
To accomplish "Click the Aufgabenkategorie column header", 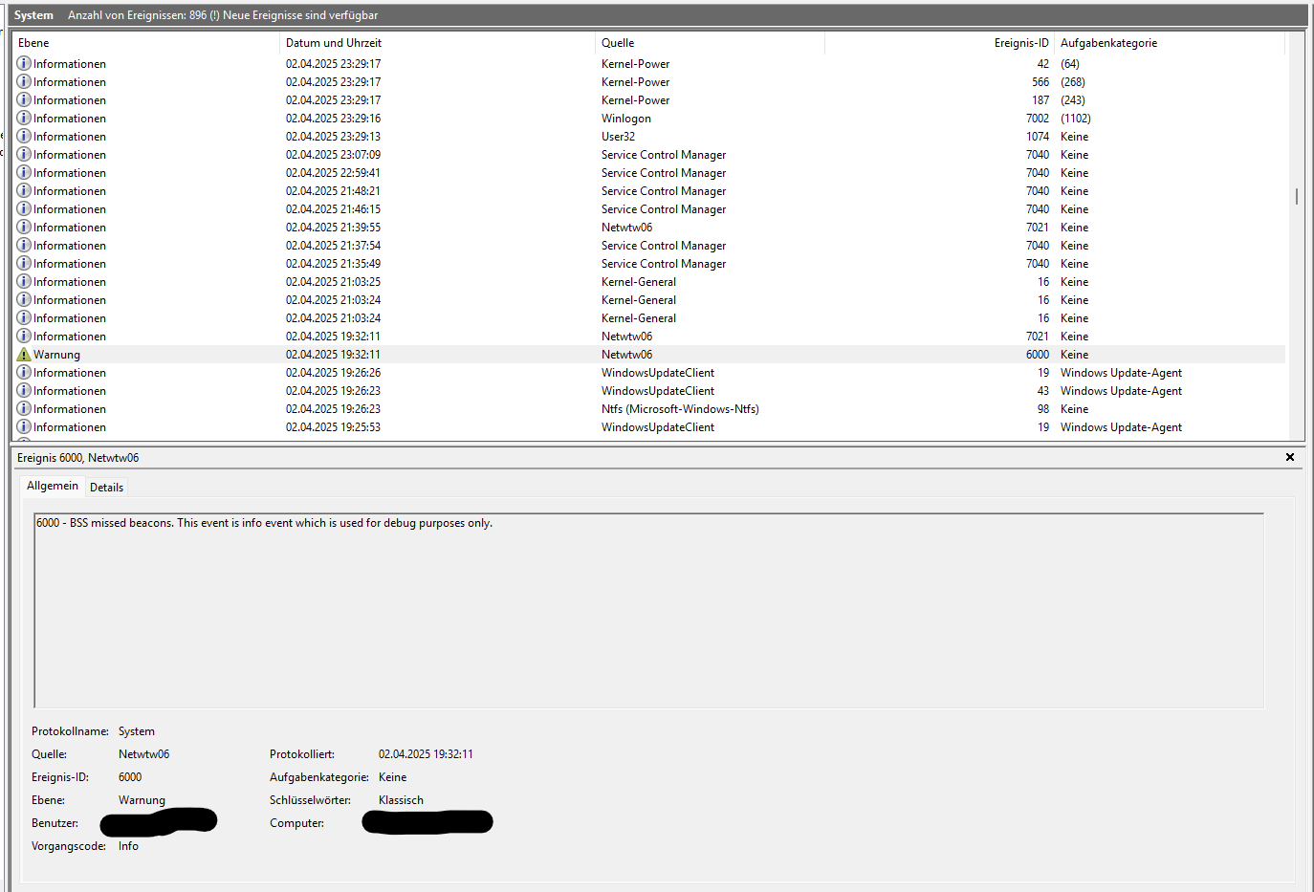I will pos(1167,43).
